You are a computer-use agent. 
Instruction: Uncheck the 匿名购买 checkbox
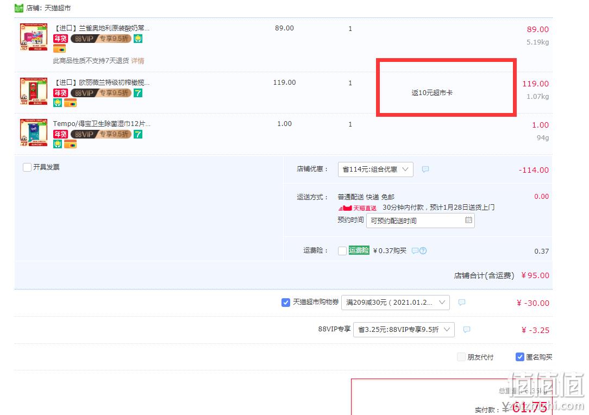point(520,357)
